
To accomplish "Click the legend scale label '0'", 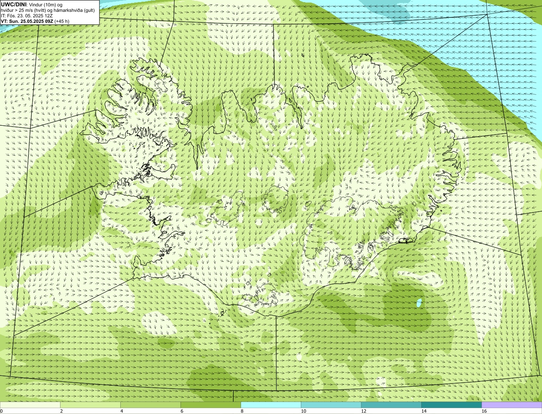I will click(x=1, y=411).
